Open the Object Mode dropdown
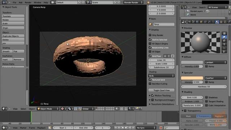Viewport: 231px width, 130px height. pos(48,109)
